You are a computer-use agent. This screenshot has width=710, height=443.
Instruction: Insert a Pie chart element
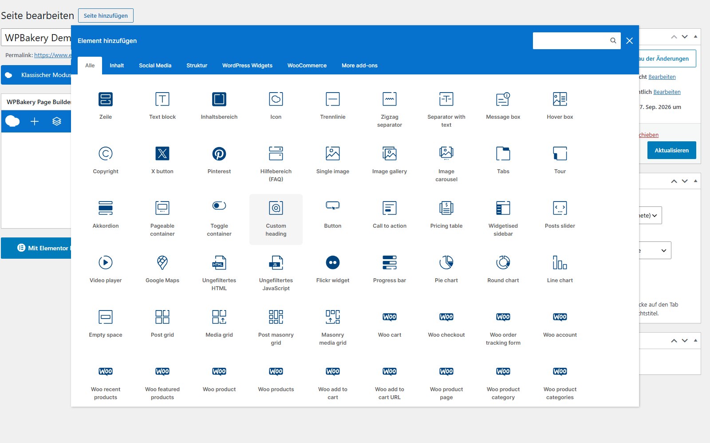pos(446,269)
